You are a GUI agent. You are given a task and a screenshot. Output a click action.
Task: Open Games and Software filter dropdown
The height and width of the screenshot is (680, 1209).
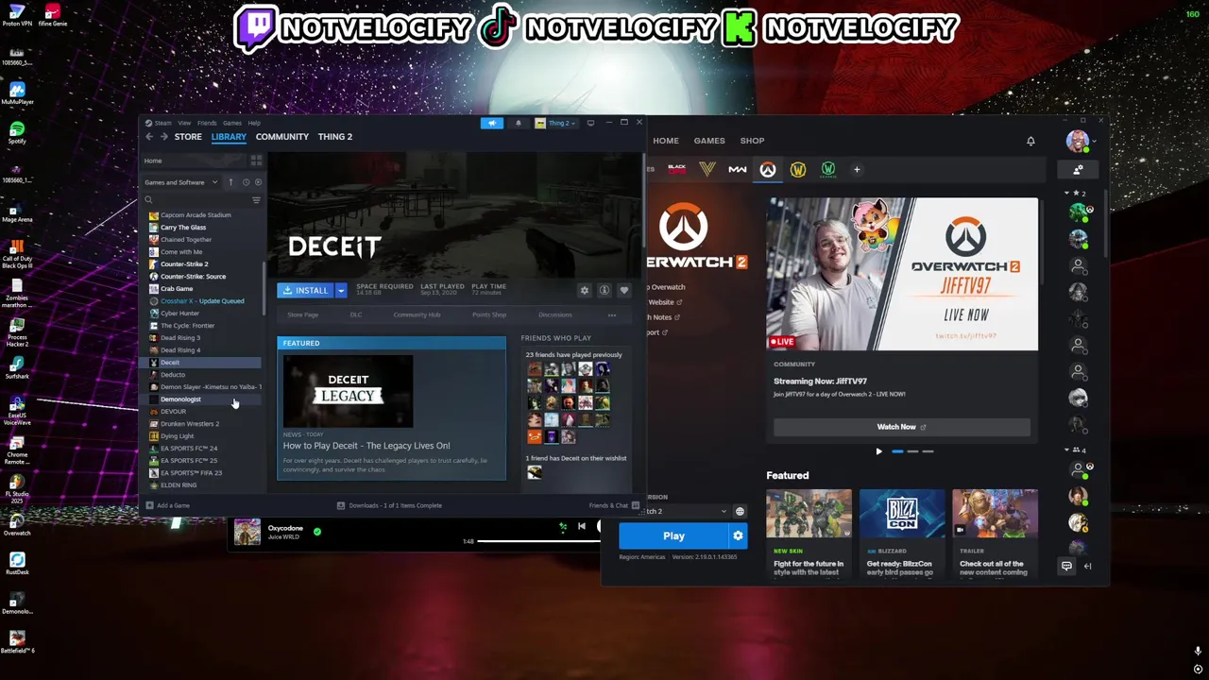click(181, 182)
